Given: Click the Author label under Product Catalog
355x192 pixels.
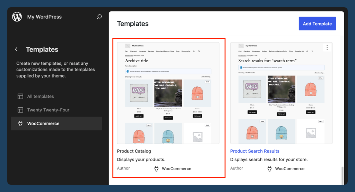Looking at the screenshot, I should click(x=123, y=168).
